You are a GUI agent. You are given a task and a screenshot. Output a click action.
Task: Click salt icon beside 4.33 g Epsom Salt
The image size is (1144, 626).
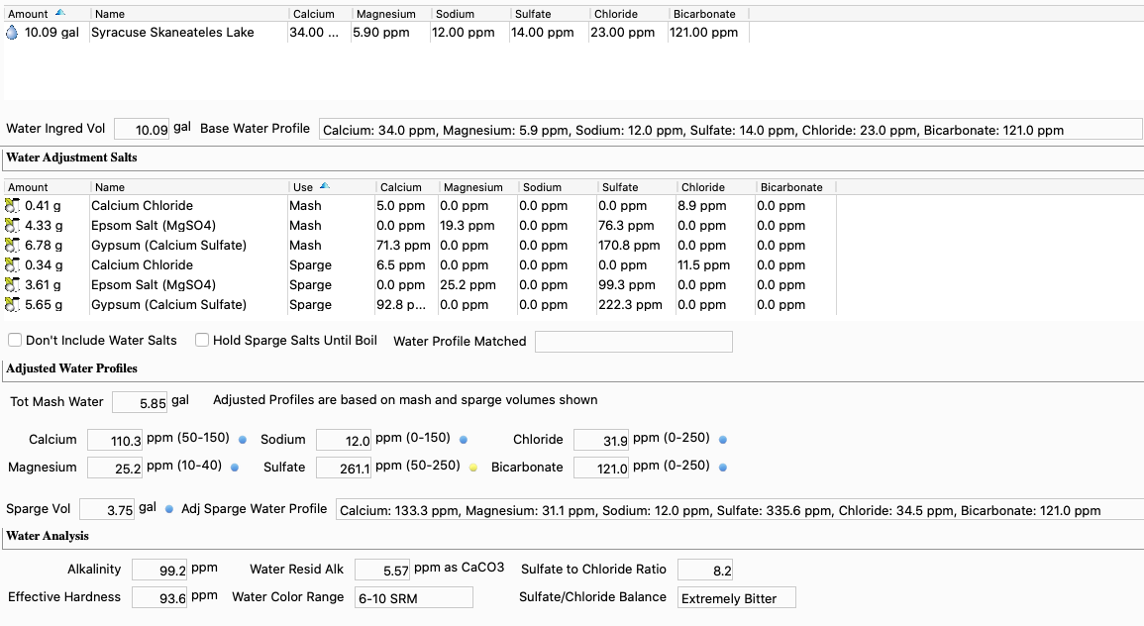(x=13, y=226)
